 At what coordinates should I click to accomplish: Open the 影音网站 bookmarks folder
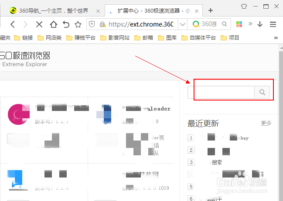coord(115,38)
